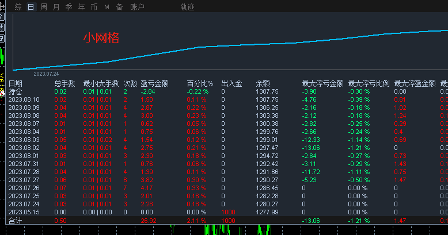Select the 2023.08.04 date row
The width and height of the screenshot is (448, 235).
(x=226, y=132)
